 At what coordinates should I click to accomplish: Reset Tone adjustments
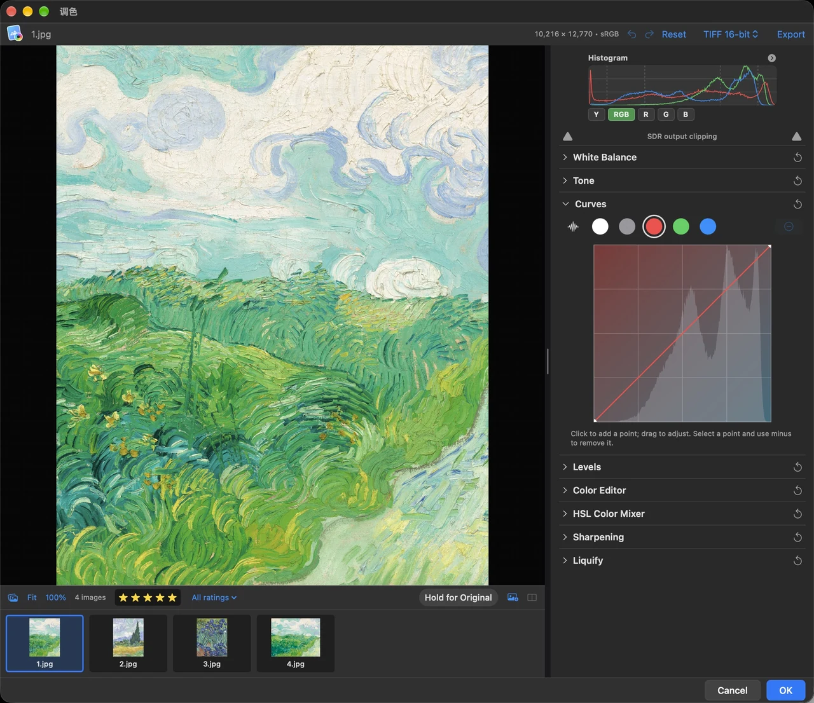(797, 181)
